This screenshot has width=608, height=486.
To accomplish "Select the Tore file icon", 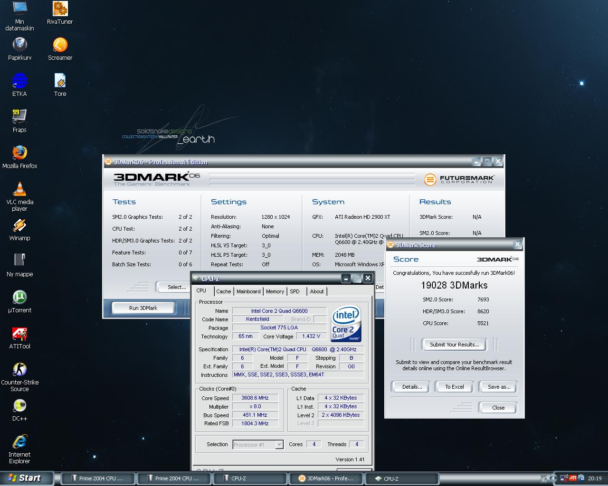I will tap(60, 85).
